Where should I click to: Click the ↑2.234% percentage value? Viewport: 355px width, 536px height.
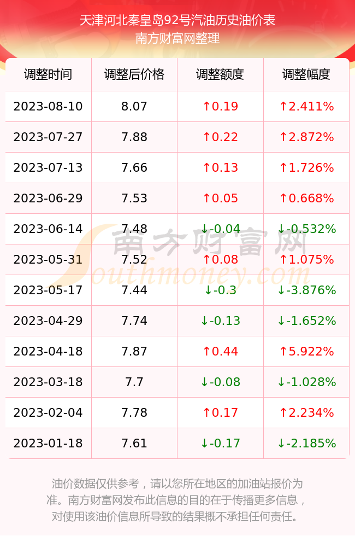click(306, 412)
